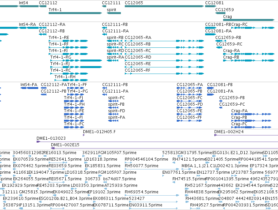Image resolution: width=278 pixels, height=210 pixels.
Task: Select transcript CG12659-RC
Action: [229, 44]
